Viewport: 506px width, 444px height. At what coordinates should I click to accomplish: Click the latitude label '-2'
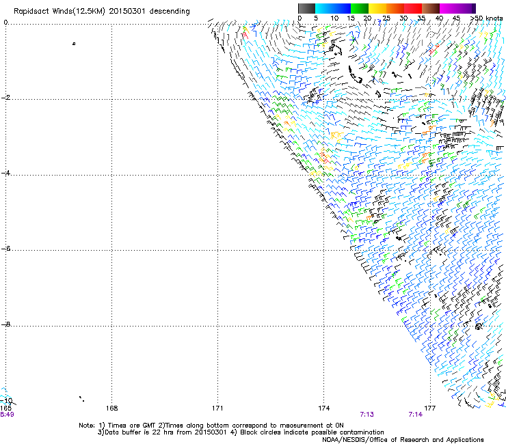pos(5,98)
